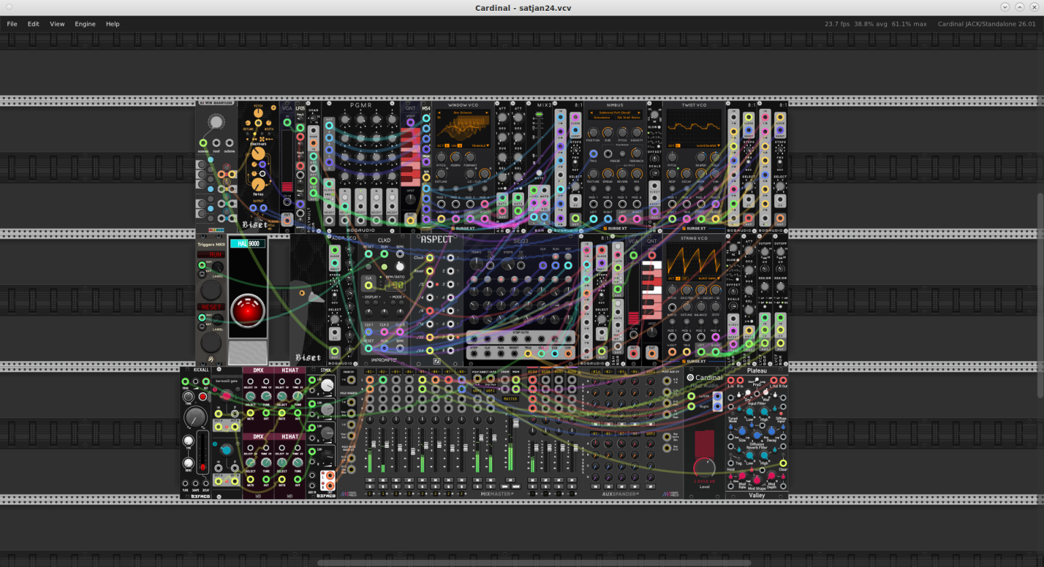
Task: Click the Cardinal Host Audio Level knob
Action: point(704,468)
